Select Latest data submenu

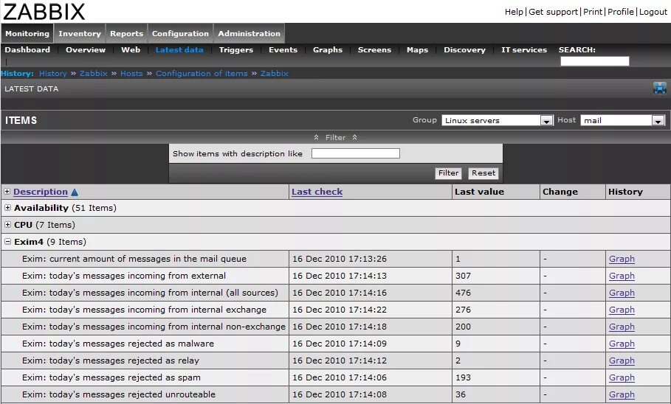[179, 49]
